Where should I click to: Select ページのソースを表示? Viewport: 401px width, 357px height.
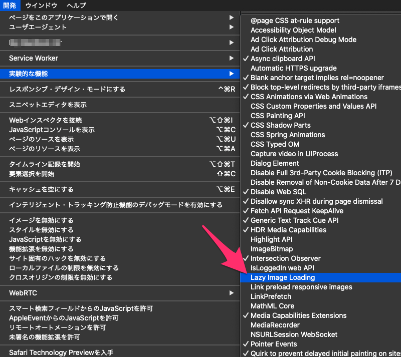(x=120, y=139)
